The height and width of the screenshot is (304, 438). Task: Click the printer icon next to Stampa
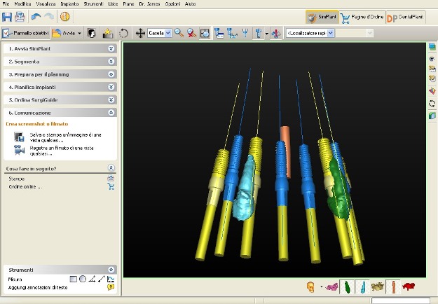pyautogui.click(x=111, y=178)
